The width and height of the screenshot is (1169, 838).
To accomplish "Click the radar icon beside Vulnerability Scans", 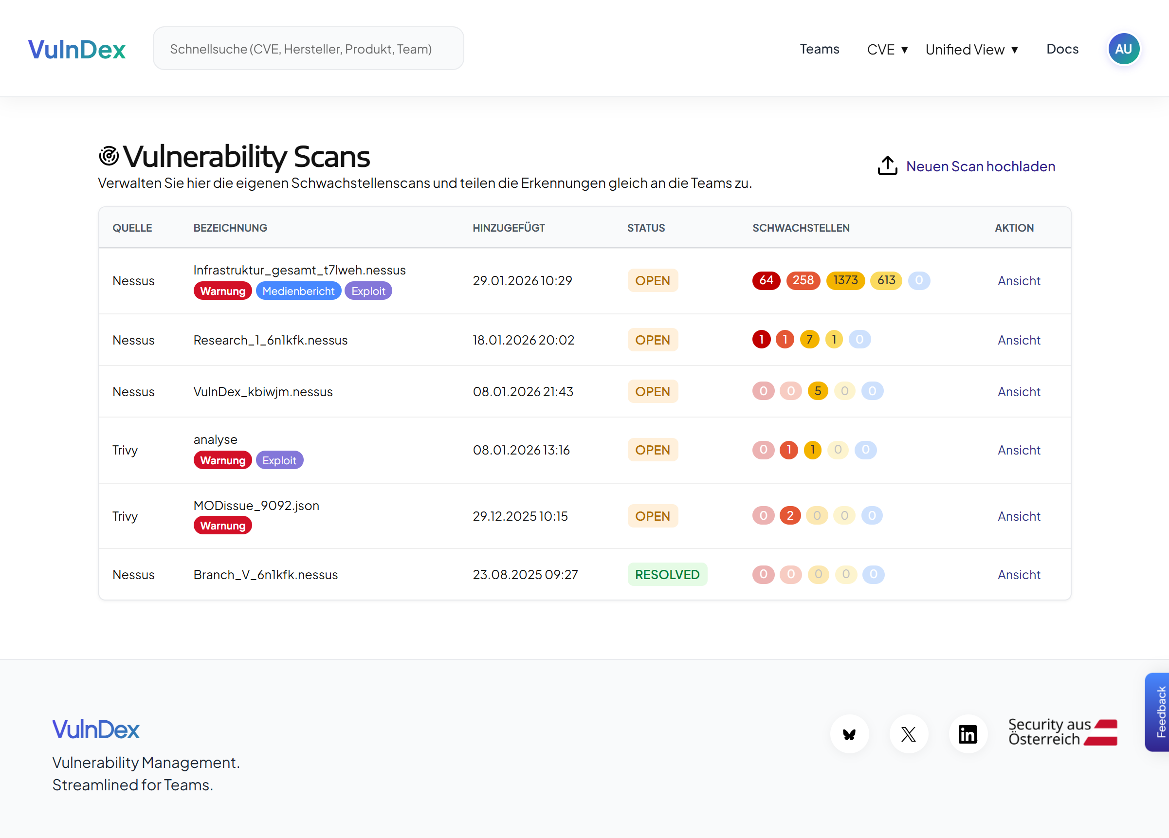I will pyautogui.click(x=109, y=156).
